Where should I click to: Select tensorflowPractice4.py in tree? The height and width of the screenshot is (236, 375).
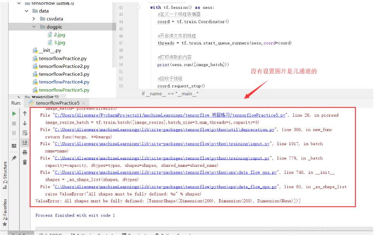64,82
